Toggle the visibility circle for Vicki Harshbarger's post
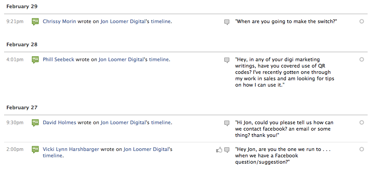This screenshot has height=175, width=374. click(362, 149)
